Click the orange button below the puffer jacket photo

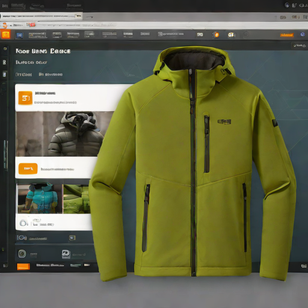(28, 168)
